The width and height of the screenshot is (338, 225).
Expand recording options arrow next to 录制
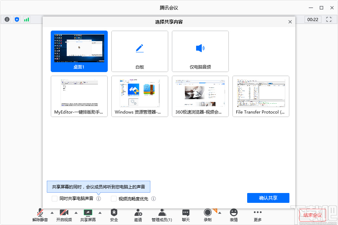click(219, 213)
